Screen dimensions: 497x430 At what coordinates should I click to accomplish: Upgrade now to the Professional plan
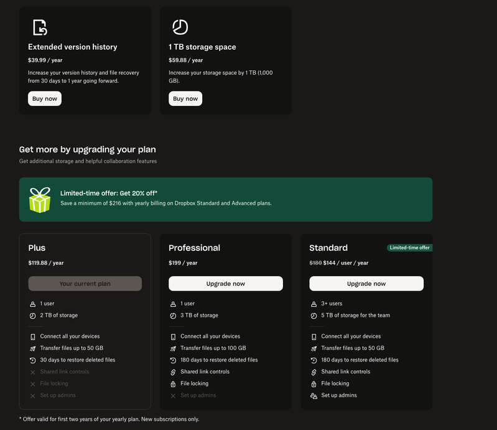click(226, 284)
